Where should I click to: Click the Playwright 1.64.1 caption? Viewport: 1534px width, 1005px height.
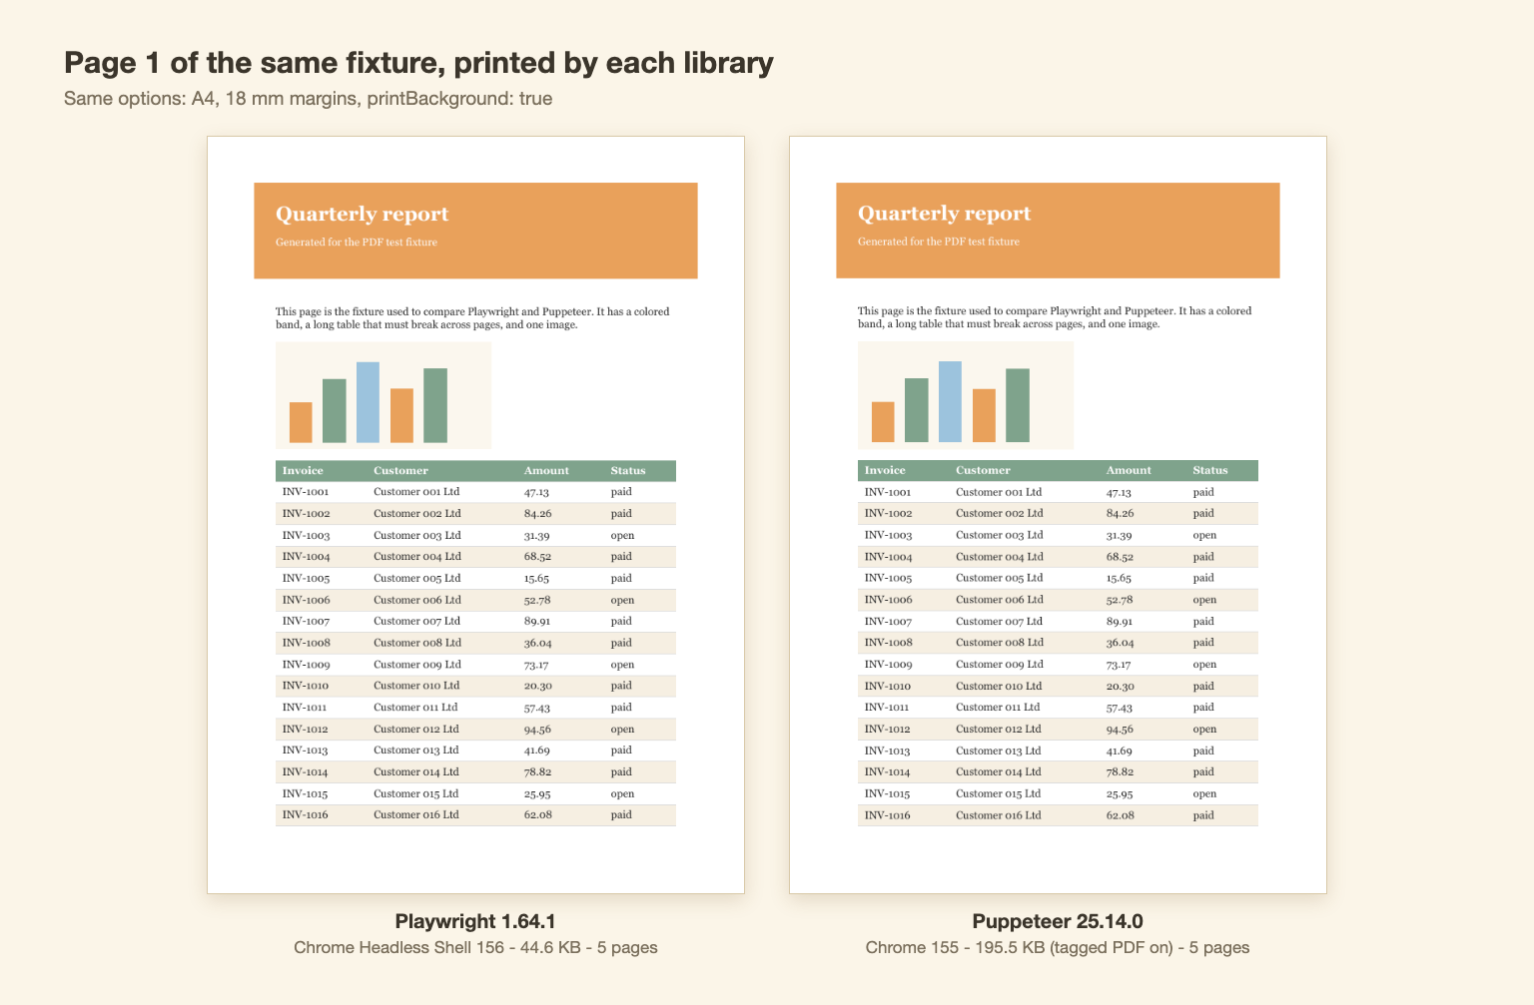(x=475, y=921)
